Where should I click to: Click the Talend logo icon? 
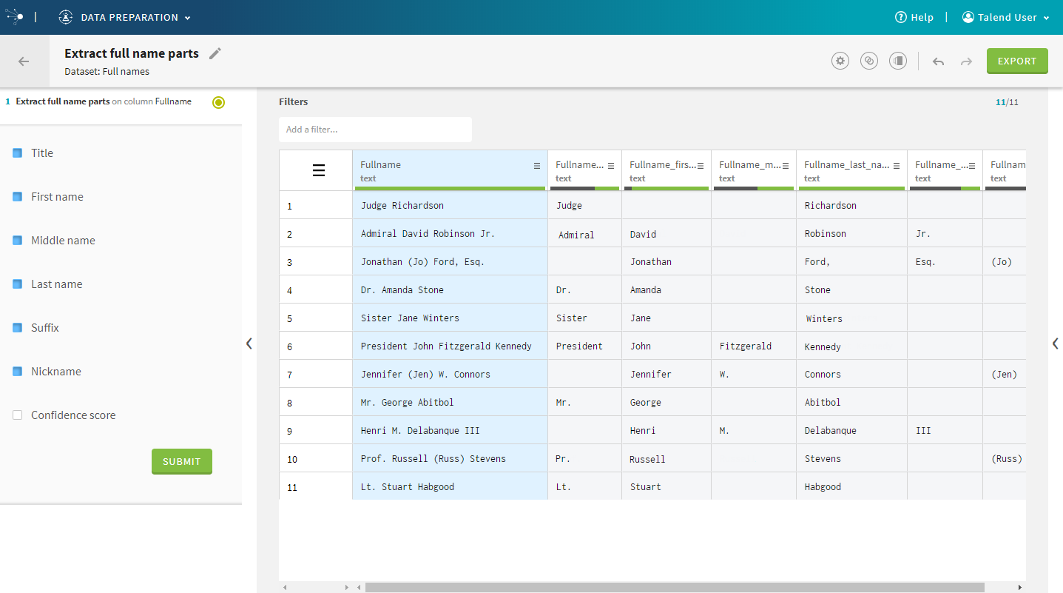15,16
